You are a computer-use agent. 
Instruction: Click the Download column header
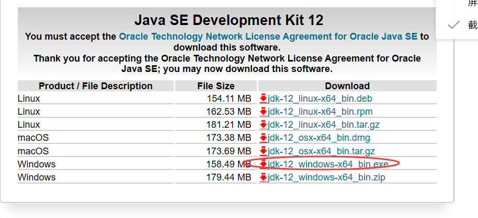(x=348, y=86)
